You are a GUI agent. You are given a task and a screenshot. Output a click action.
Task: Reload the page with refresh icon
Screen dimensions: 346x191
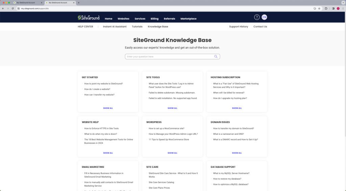click(x=13, y=8)
